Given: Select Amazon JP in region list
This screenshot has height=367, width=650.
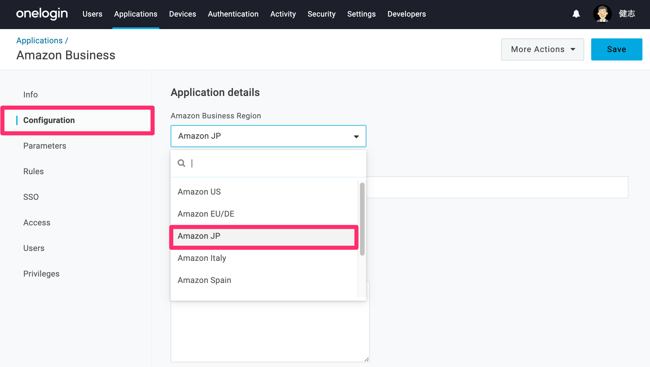Looking at the screenshot, I should [x=264, y=236].
